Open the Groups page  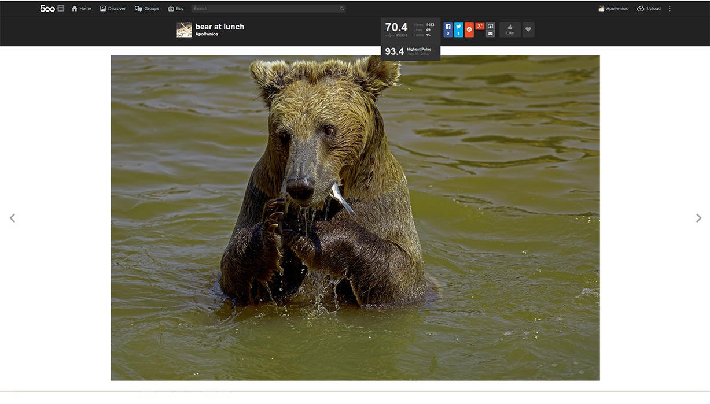click(147, 9)
